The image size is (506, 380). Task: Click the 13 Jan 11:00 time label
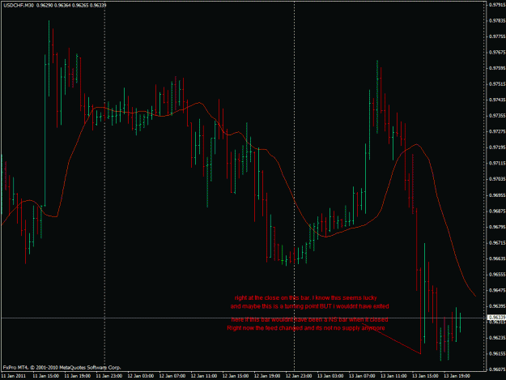point(393,376)
